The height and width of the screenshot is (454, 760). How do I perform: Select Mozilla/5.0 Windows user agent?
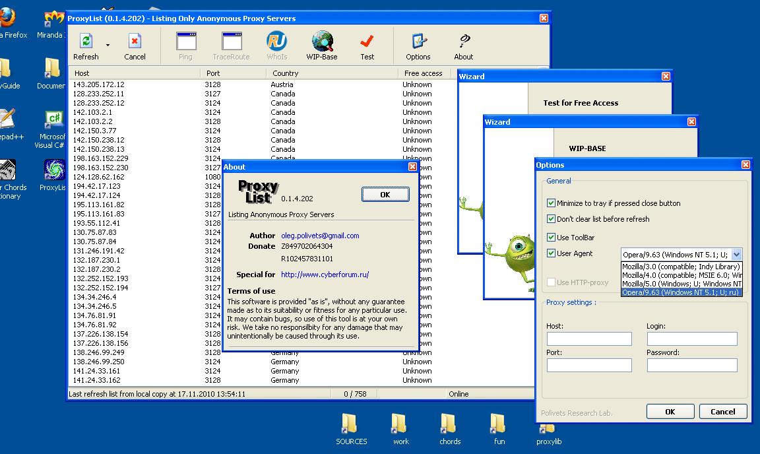pyautogui.click(x=681, y=284)
